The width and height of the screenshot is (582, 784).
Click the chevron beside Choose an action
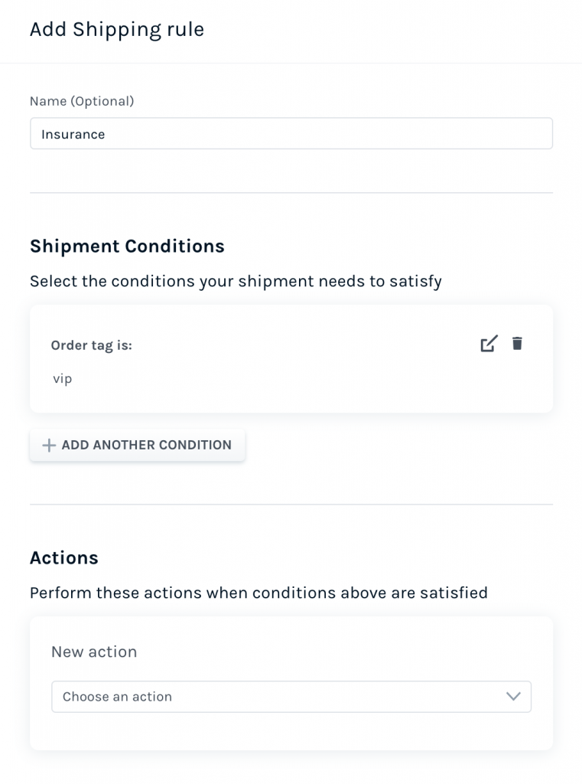coord(514,697)
